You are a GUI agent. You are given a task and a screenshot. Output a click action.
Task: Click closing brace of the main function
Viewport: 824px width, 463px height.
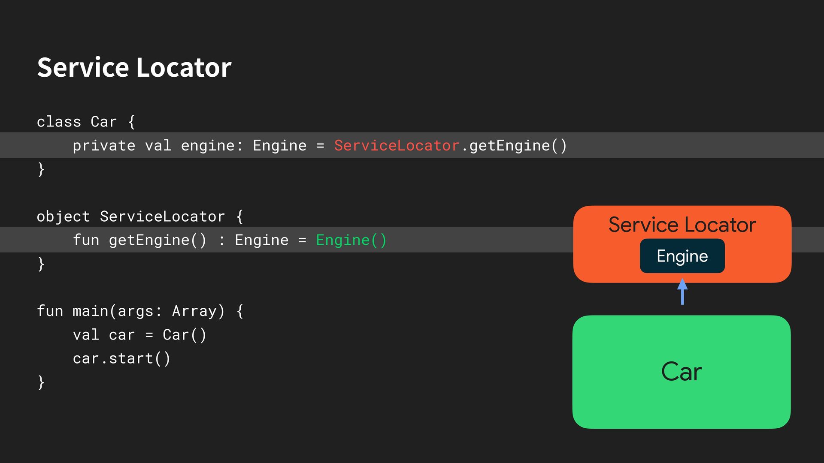click(x=41, y=382)
